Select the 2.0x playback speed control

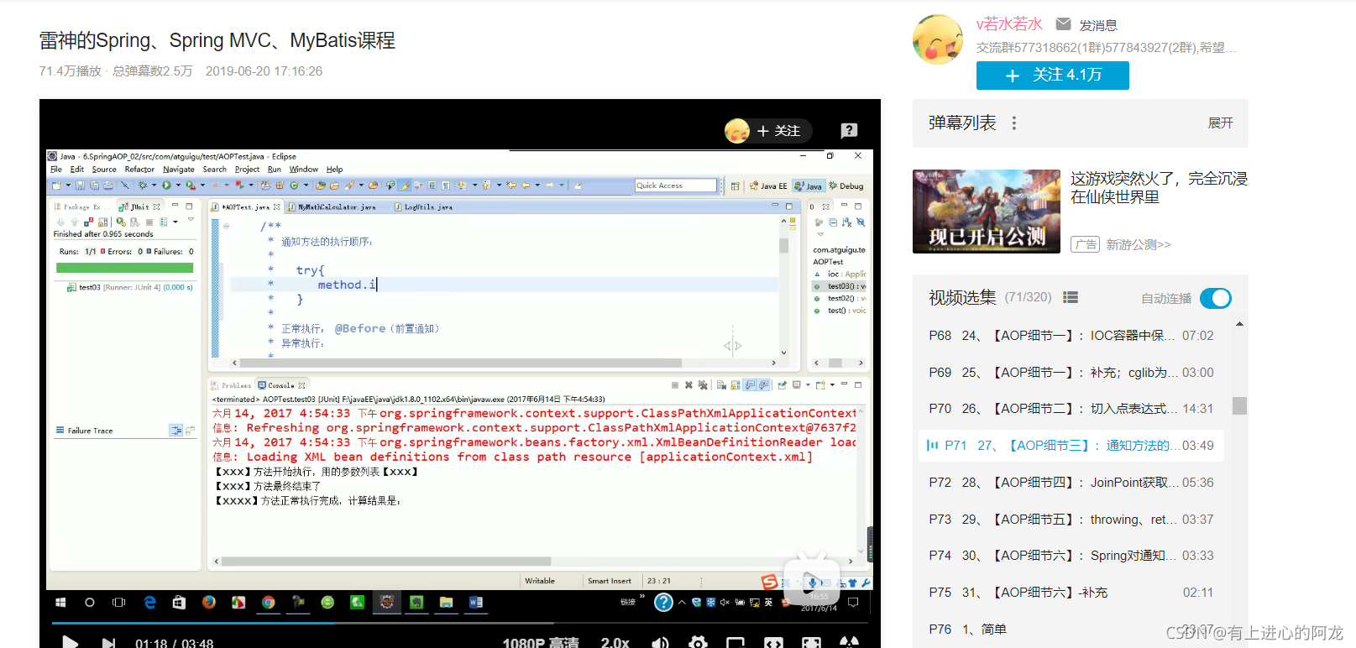pyautogui.click(x=615, y=642)
